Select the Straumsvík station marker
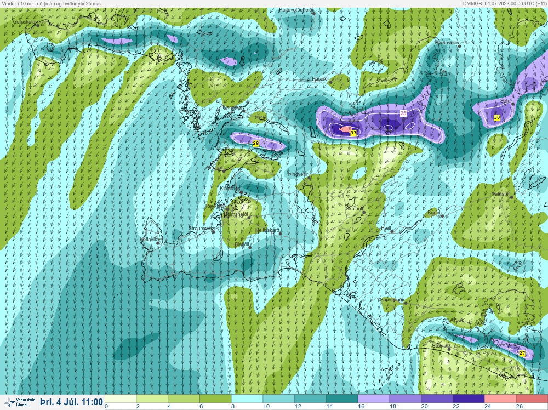Viewport: 548px width, 410px height. click(x=214, y=232)
